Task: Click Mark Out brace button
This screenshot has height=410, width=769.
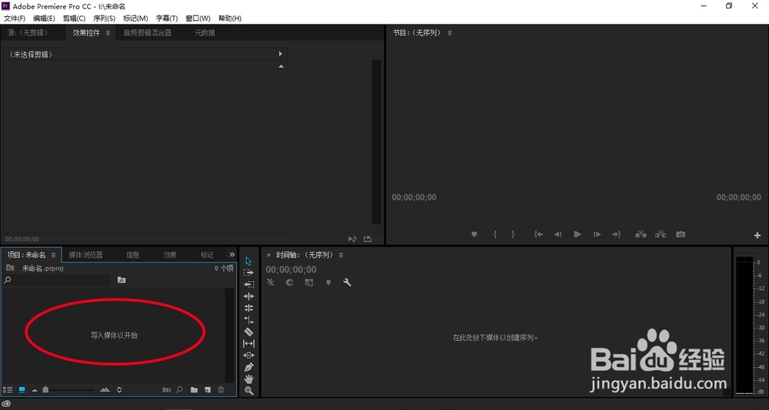Action: click(513, 235)
